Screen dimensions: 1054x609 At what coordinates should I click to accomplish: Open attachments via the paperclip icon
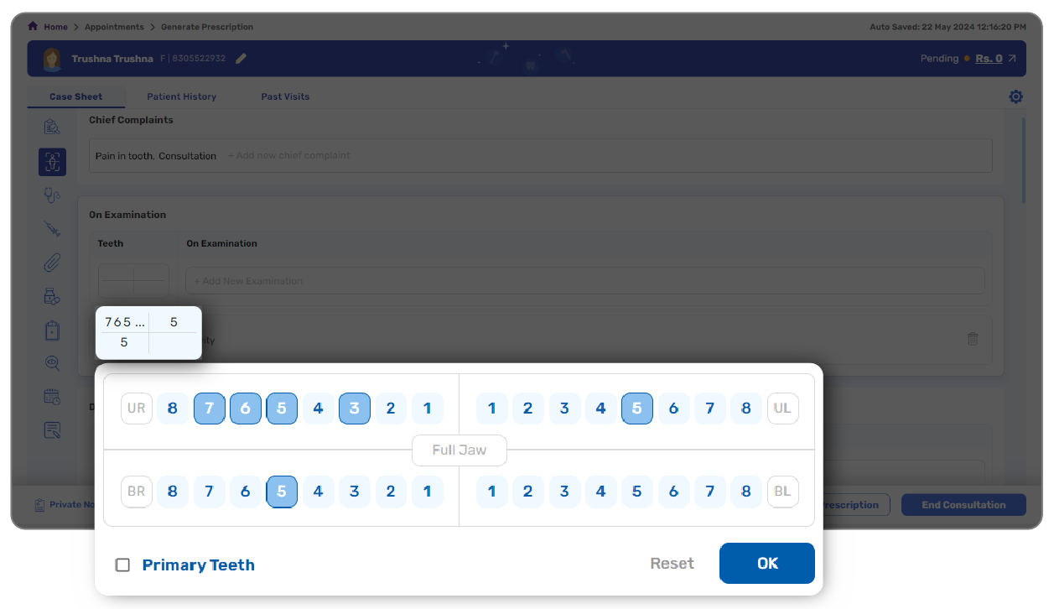(x=52, y=263)
